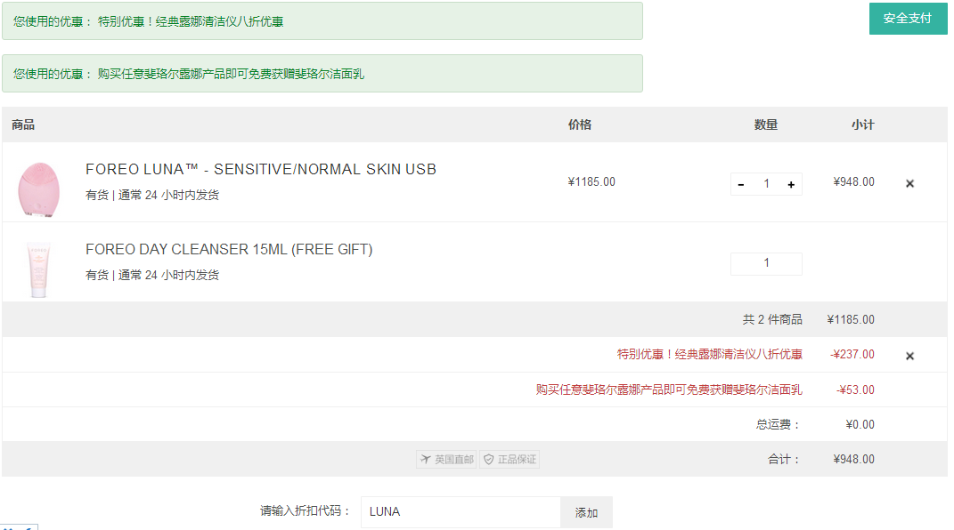Open the Day Cleanser tube thumbnail

pos(39,269)
